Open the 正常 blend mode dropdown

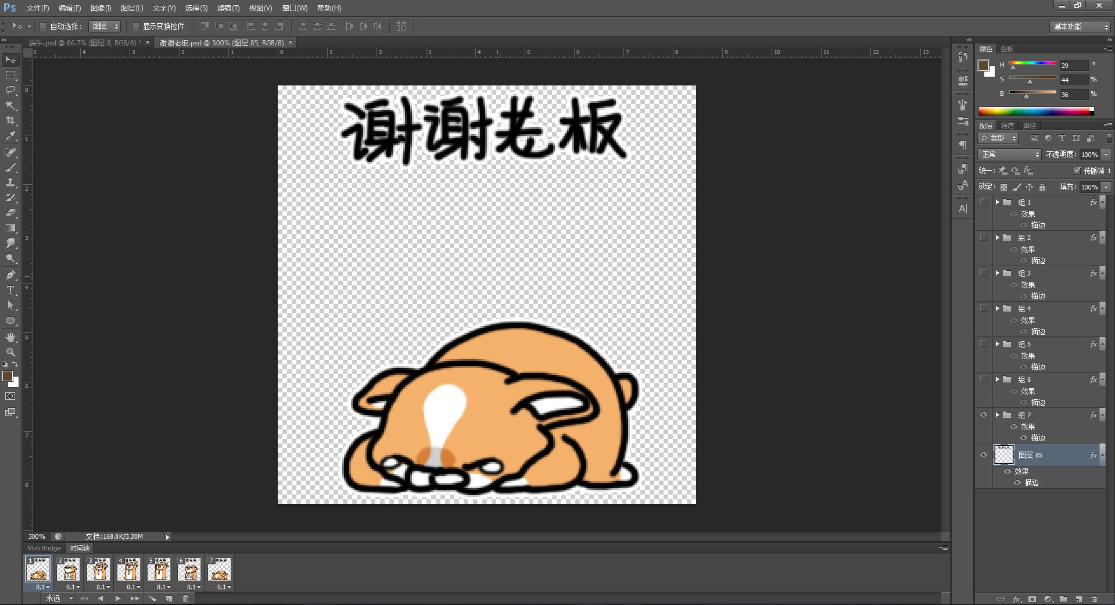[1010, 155]
